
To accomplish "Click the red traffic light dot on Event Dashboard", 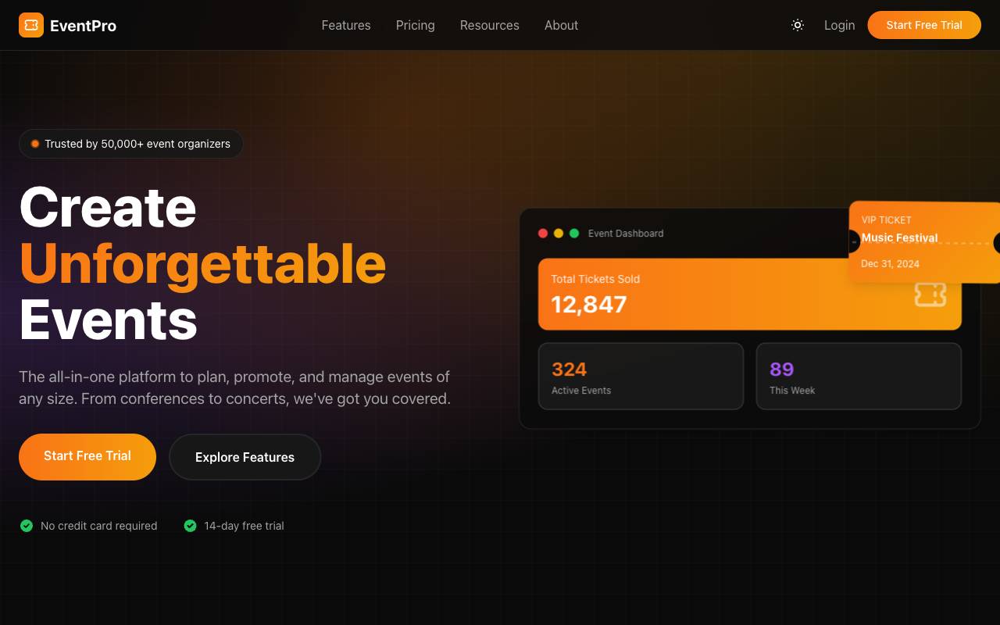I will (543, 233).
